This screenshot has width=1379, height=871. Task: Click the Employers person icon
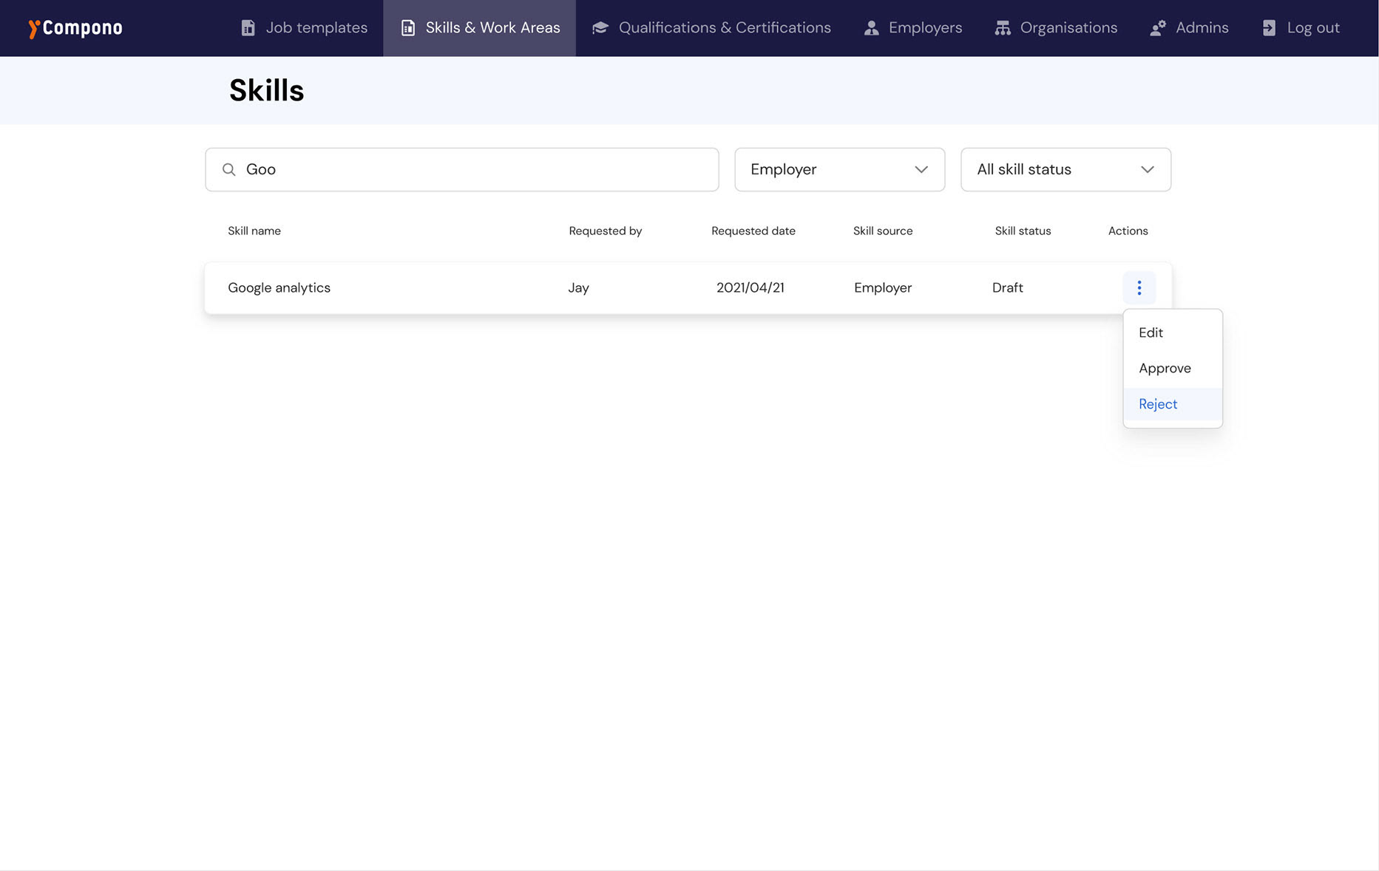[x=872, y=28]
